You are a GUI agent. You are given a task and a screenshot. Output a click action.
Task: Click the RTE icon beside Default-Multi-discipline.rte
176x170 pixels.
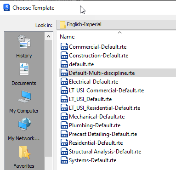(x=64, y=73)
